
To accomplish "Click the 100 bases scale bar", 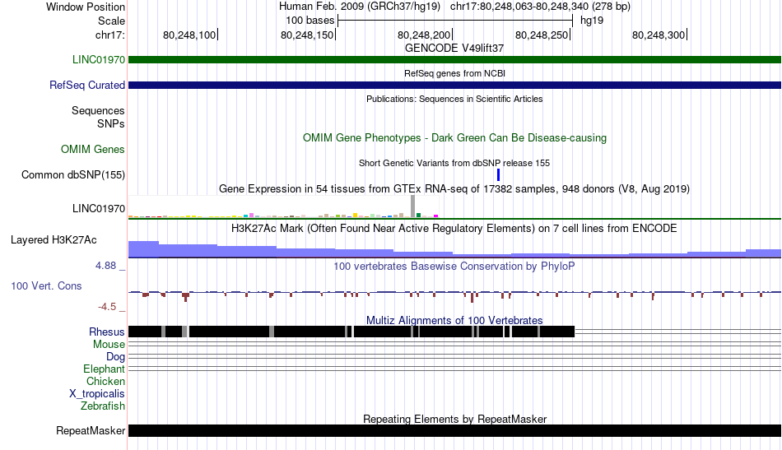I will click(x=455, y=21).
